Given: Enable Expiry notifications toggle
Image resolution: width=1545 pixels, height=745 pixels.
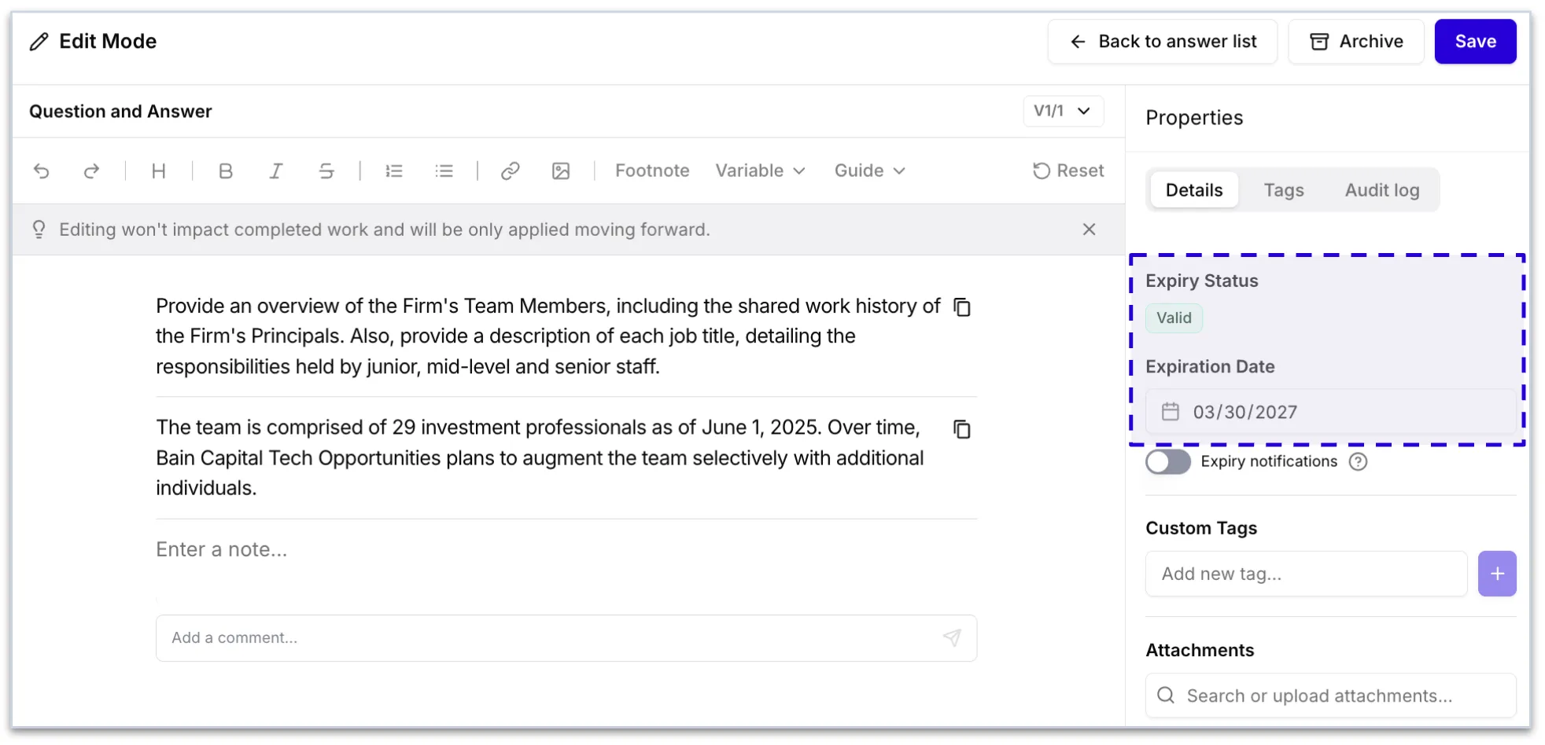Looking at the screenshot, I should [x=1168, y=461].
